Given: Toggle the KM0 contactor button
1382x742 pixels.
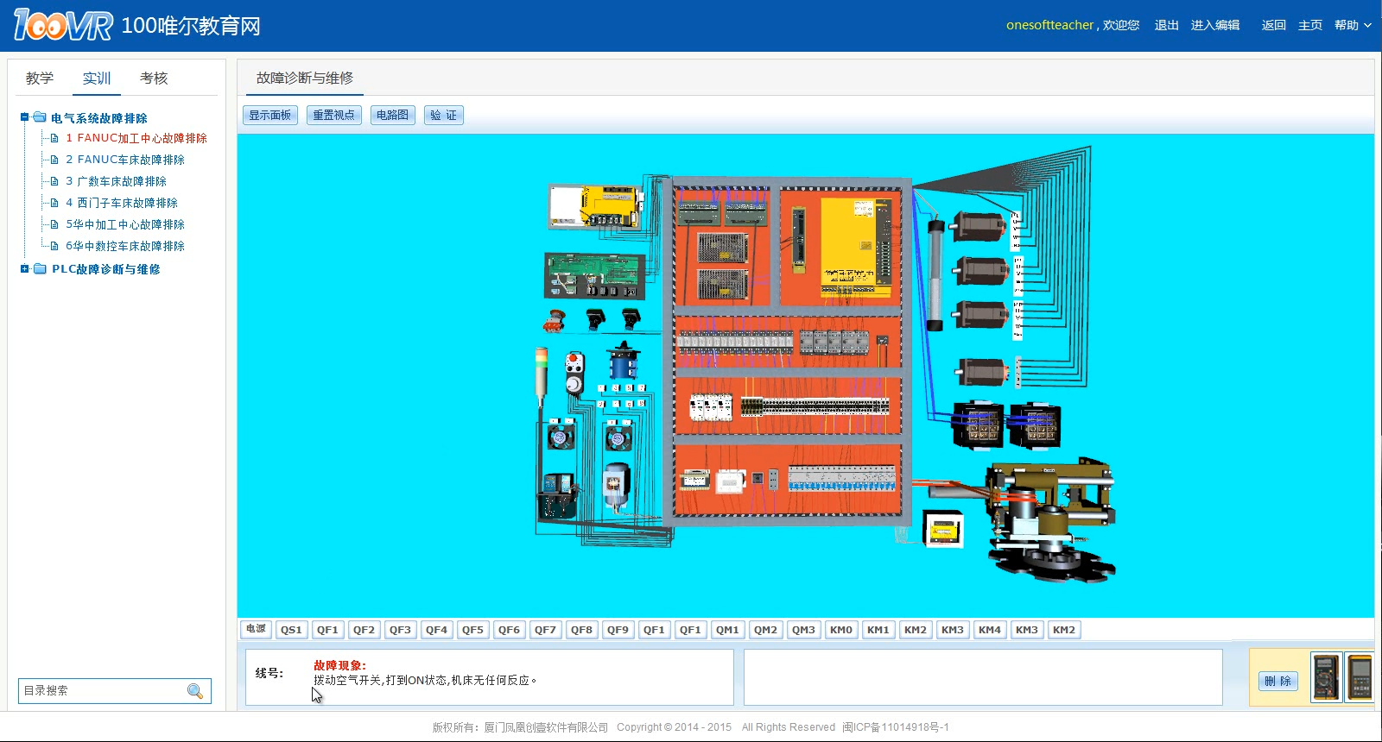Looking at the screenshot, I should [841, 630].
